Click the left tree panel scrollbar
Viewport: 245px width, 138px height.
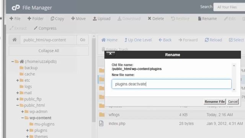tap(93, 80)
